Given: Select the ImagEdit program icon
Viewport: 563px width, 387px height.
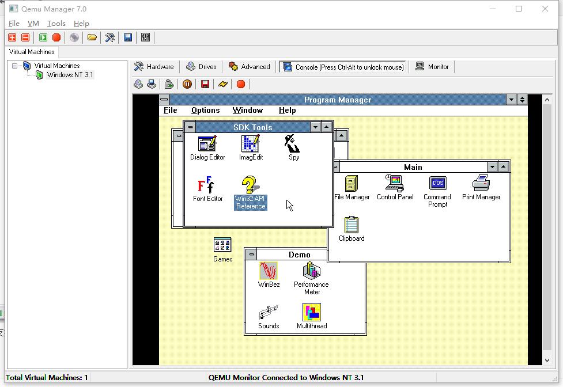Looking at the screenshot, I should 251,148.
